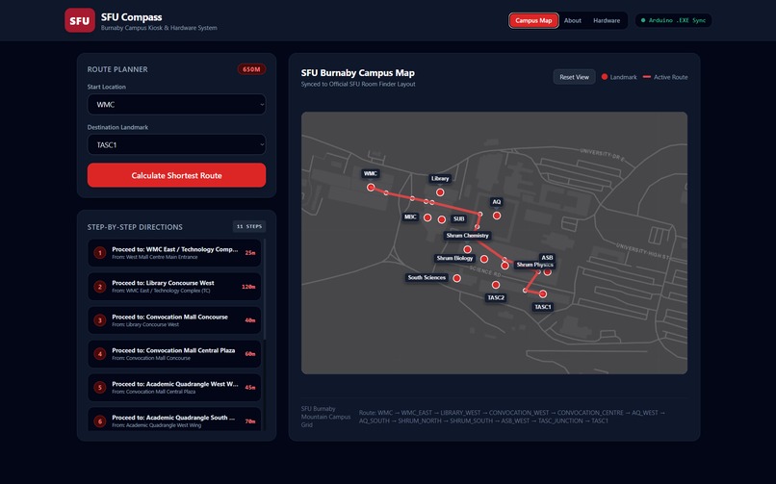Open the Campus Map tab
Viewport: 776px width, 484px height.
(533, 20)
